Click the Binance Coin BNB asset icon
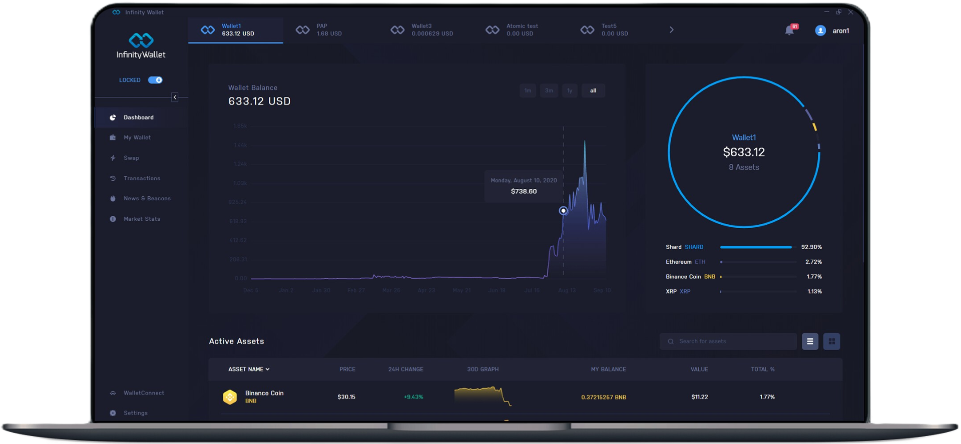Screen dimensions: 961x444 pyautogui.click(x=230, y=397)
